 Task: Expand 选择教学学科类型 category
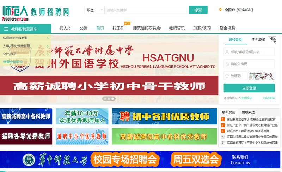point(25,38)
